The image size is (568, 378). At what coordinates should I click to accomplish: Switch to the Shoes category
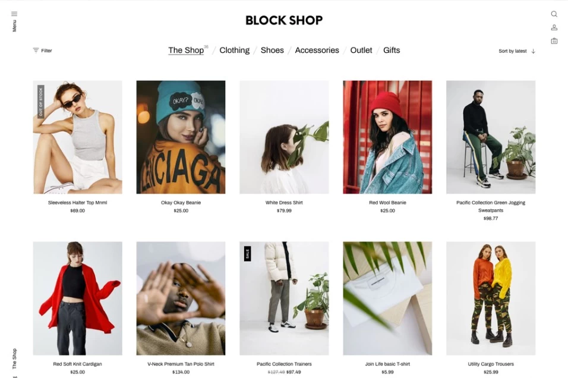(x=272, y=50)
